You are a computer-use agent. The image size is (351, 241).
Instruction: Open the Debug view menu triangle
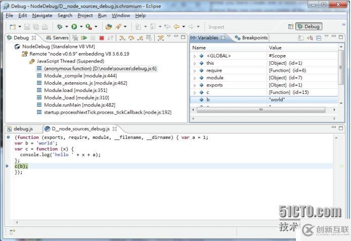point(169,36)
